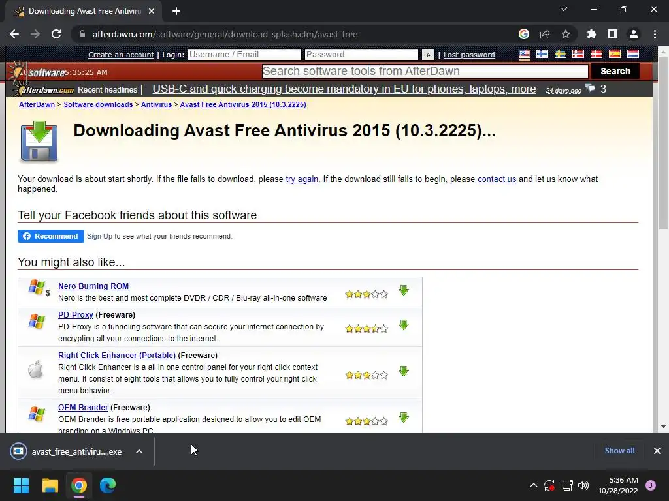Open the Chrome profile icon
Viewport: 669px width, 501px height.
(634, 34)
